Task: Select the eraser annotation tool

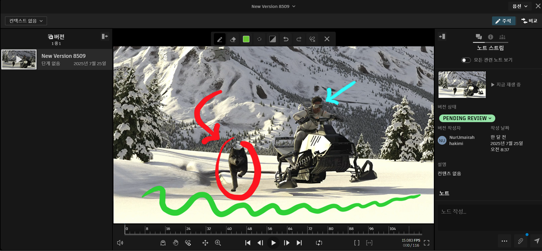Action: click(x=233, y=39)
